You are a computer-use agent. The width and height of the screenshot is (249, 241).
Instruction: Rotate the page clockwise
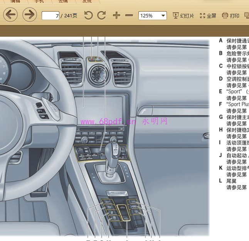click(101, 15)
